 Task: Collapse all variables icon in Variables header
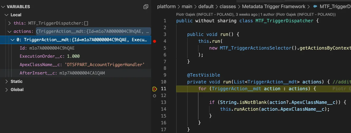click(x=146, y=7)
